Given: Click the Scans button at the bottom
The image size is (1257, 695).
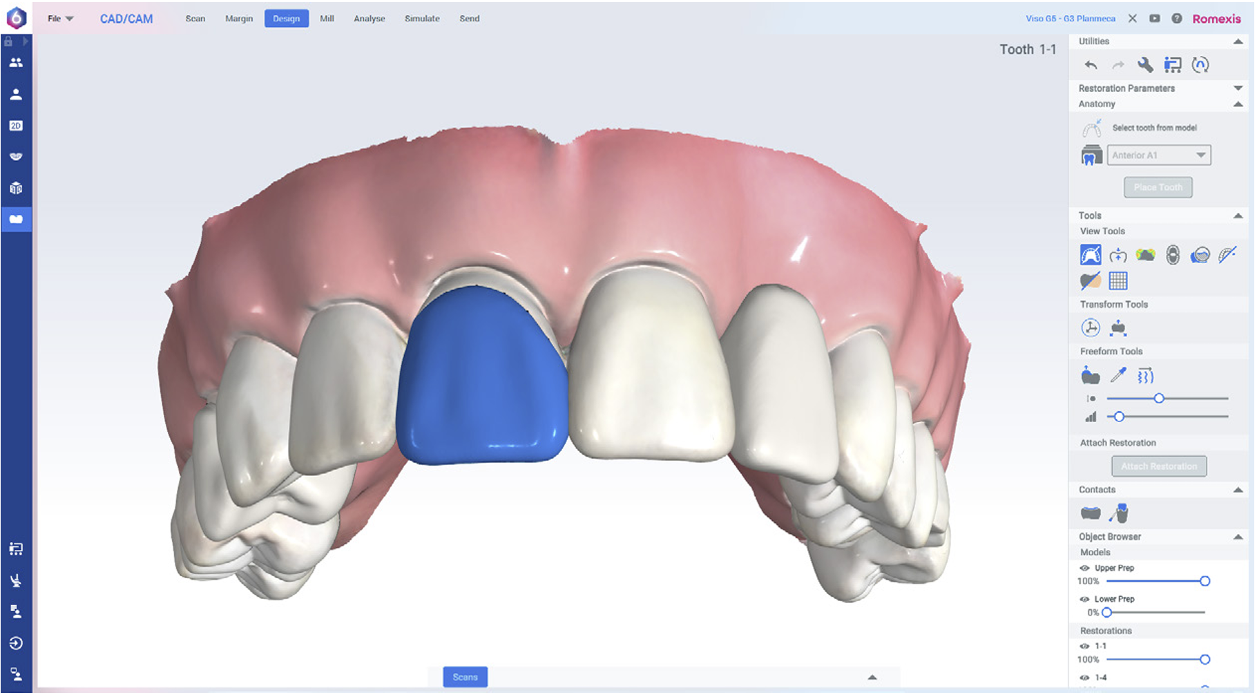Looking at the screenshot, I should (464, 677).
